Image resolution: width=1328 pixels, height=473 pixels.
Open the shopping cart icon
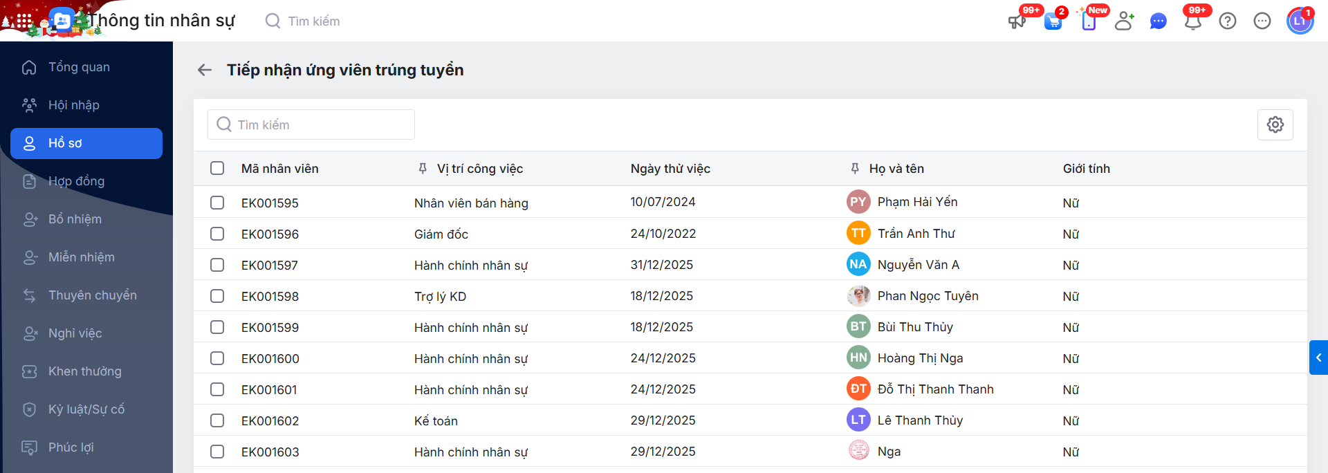point(1053,21)
